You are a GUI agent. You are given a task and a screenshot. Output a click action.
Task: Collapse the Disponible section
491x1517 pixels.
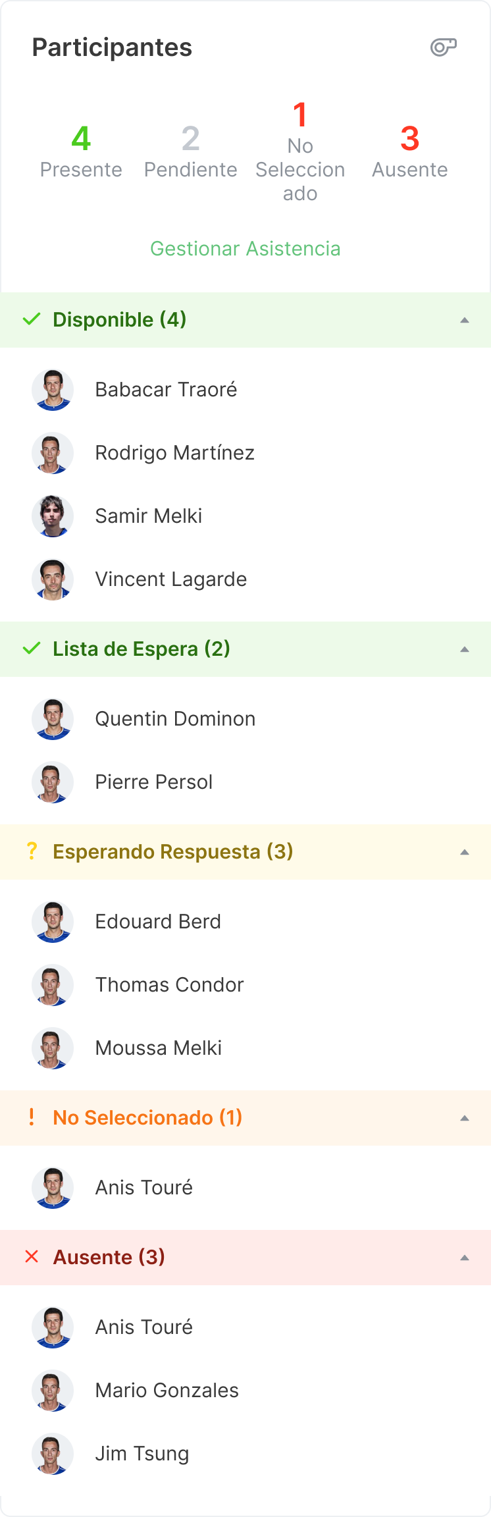(465, 320)
